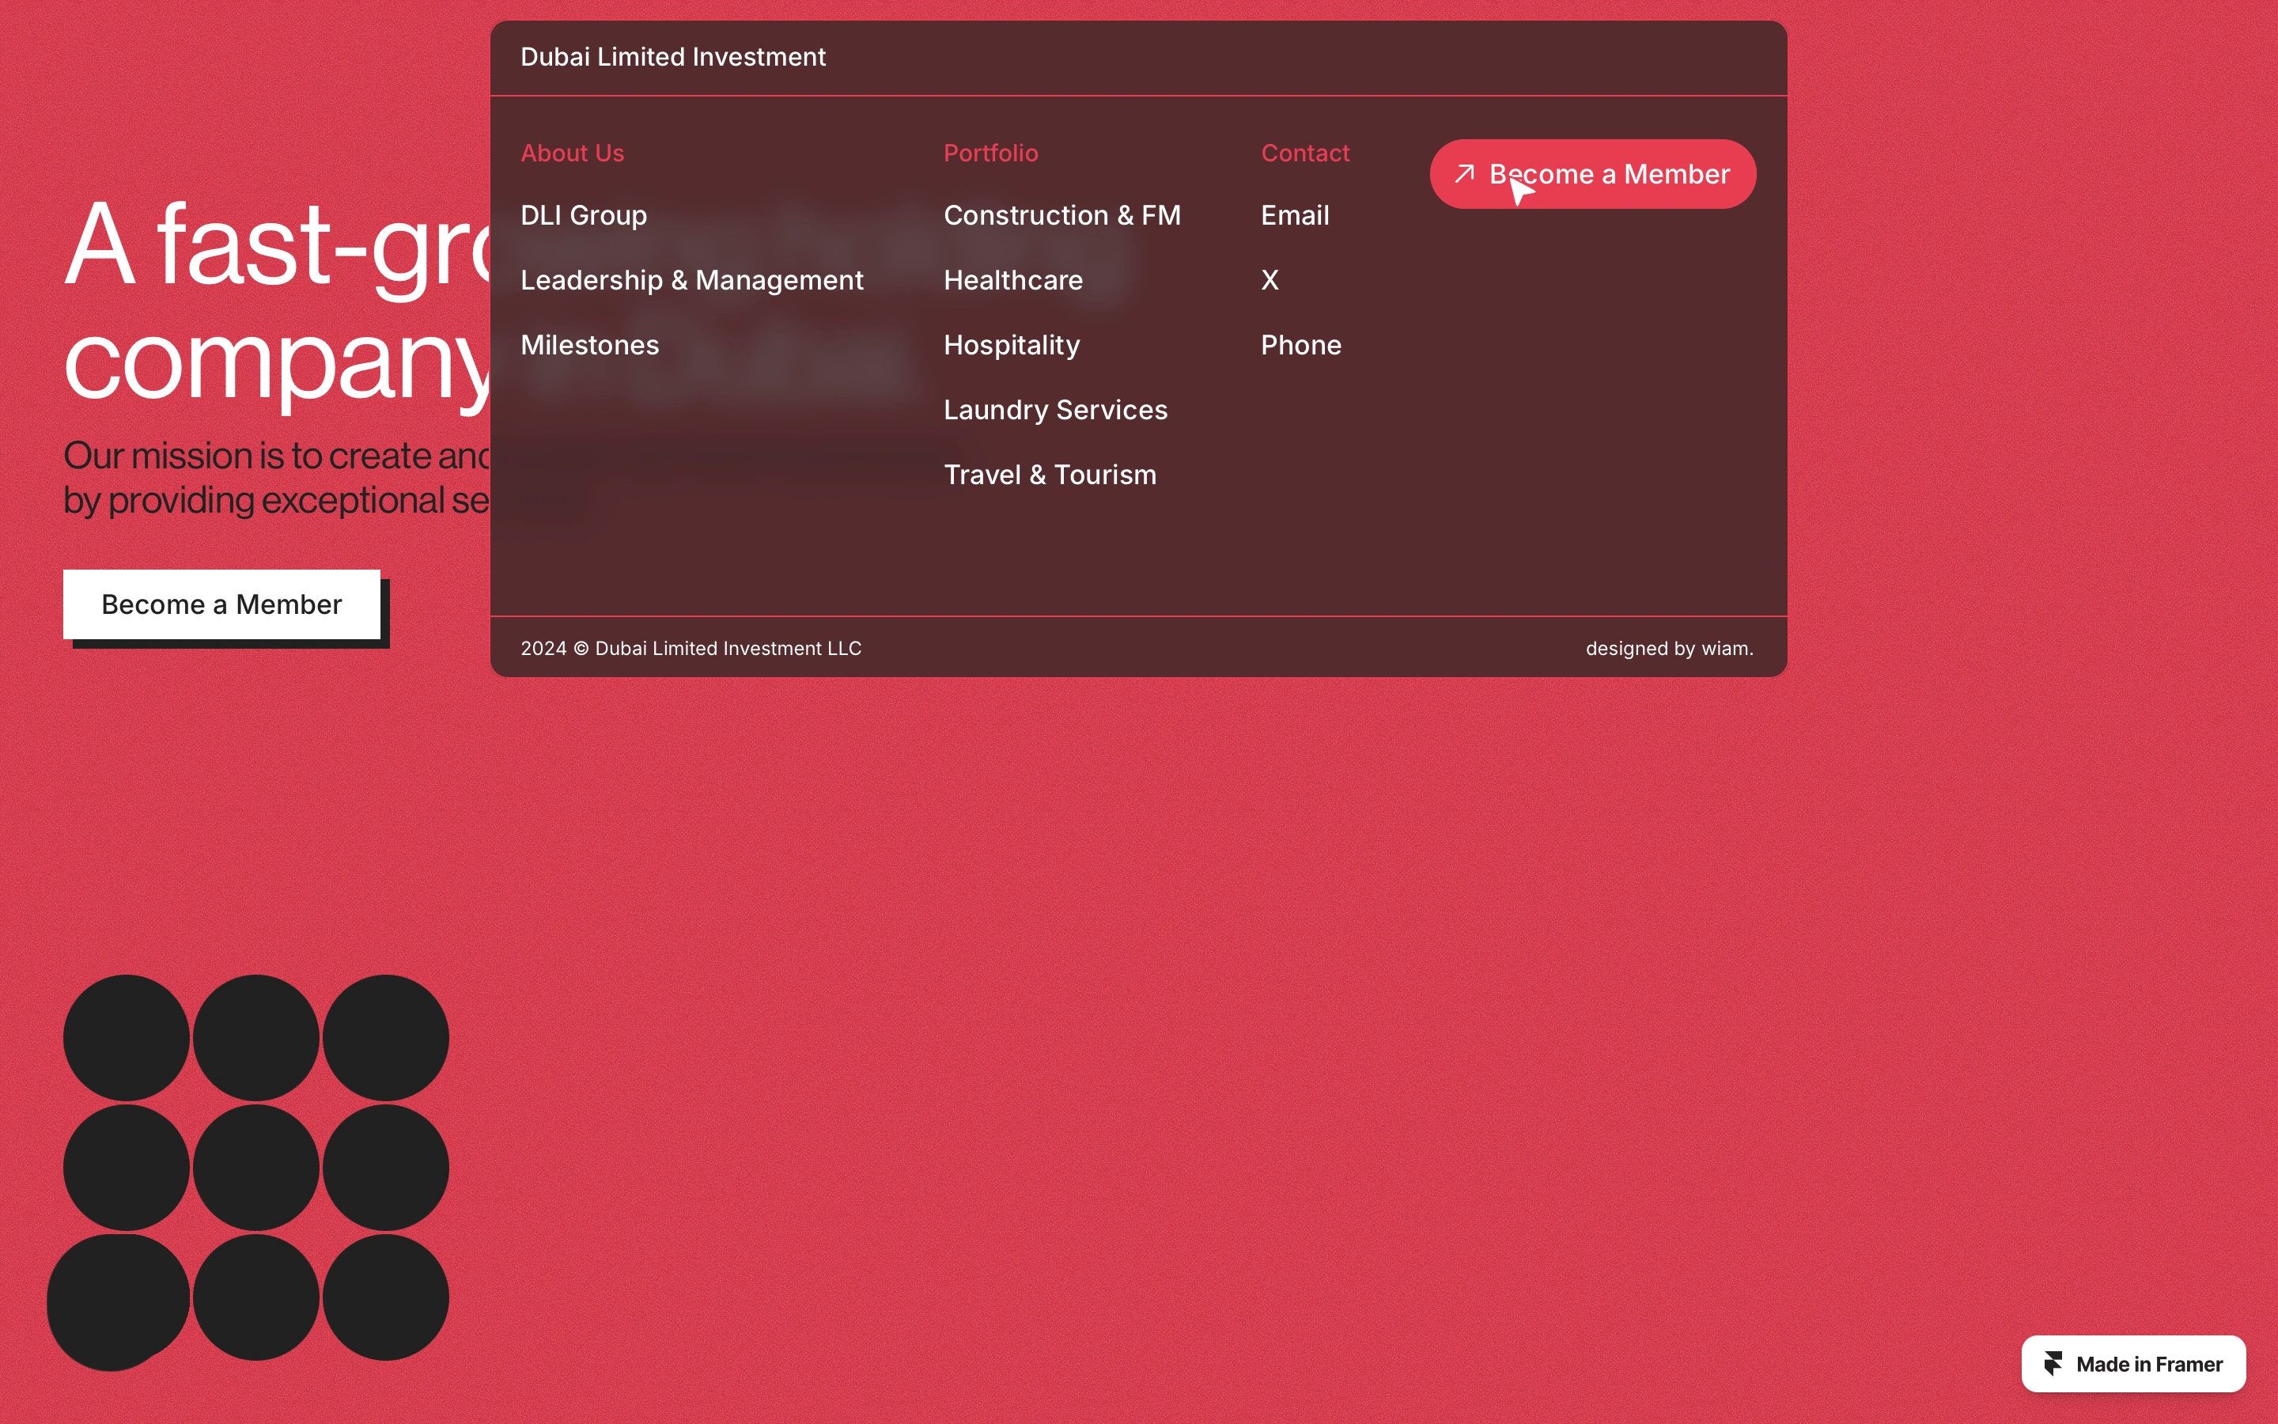Click the Framer logo in bottom-right badge
The width and height of the screenshot is (2278, 1424).
(x=2053, y=1363)
